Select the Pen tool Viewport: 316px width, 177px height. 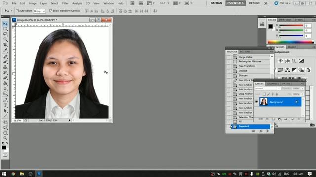point(5,100)
